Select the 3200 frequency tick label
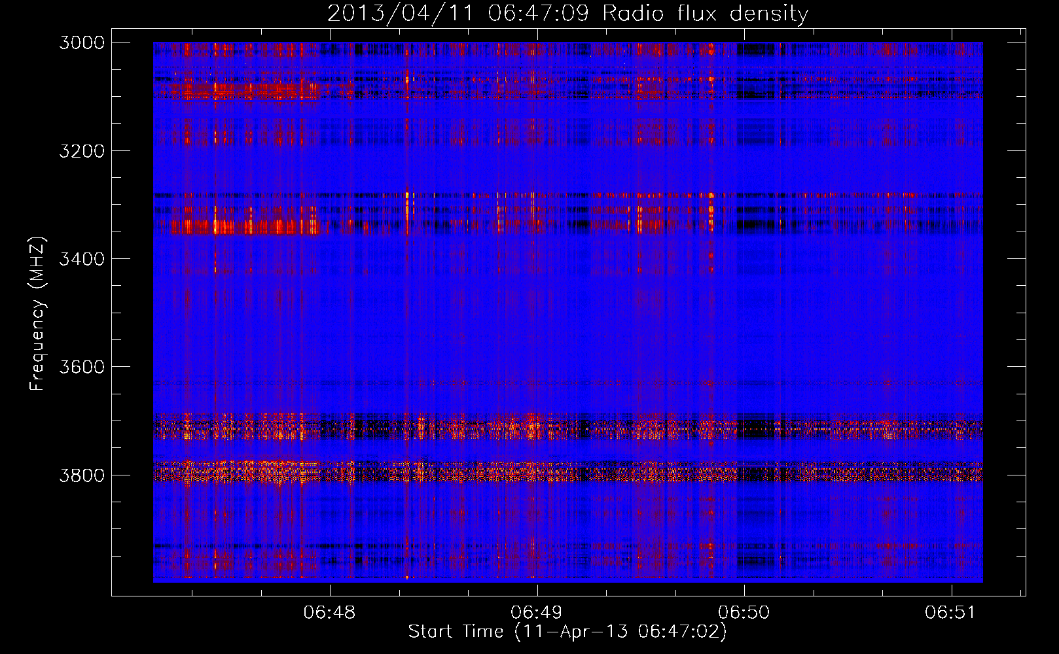The width and height of the screenshot is (1059, 654). point(82,151)
